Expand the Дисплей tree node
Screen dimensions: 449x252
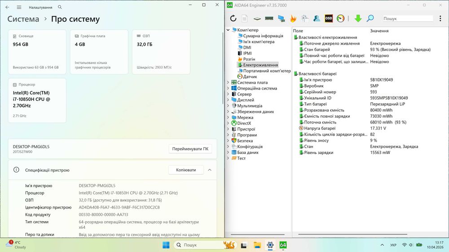pyautogui.click(x=228, y=100)
